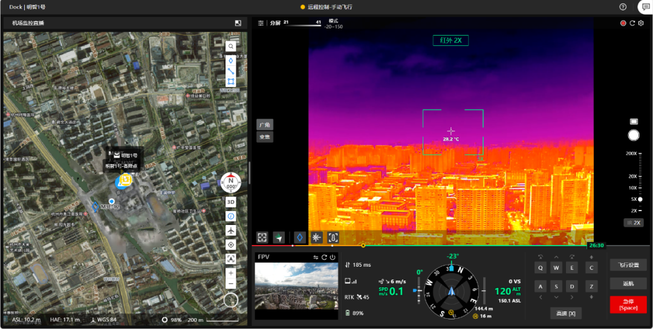
Task: Select the polygon area tool on map
Action: [x=231, y=82]
